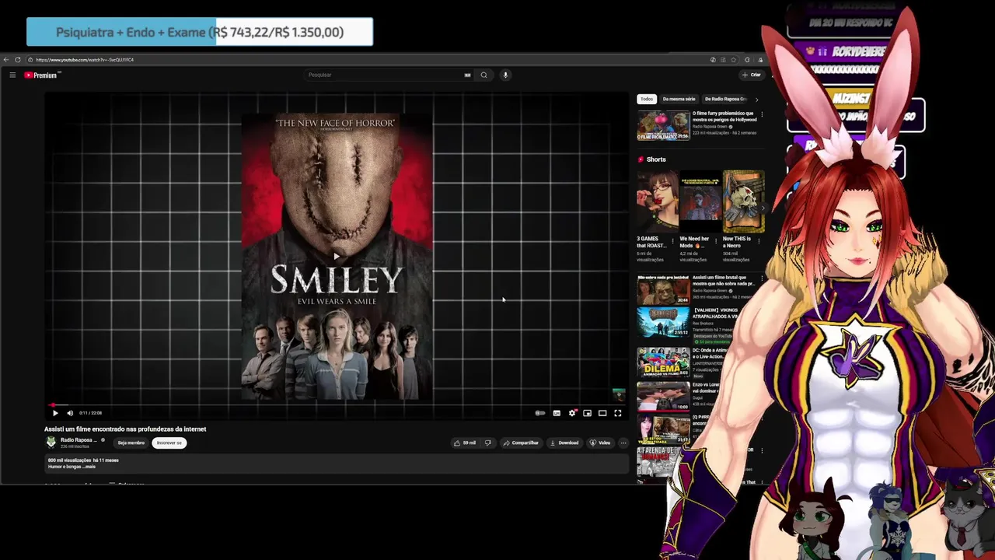The height and width of the screenshot is (560, 995).
Task: Mute the video with the speaker icon
Action: pos(70,413)
